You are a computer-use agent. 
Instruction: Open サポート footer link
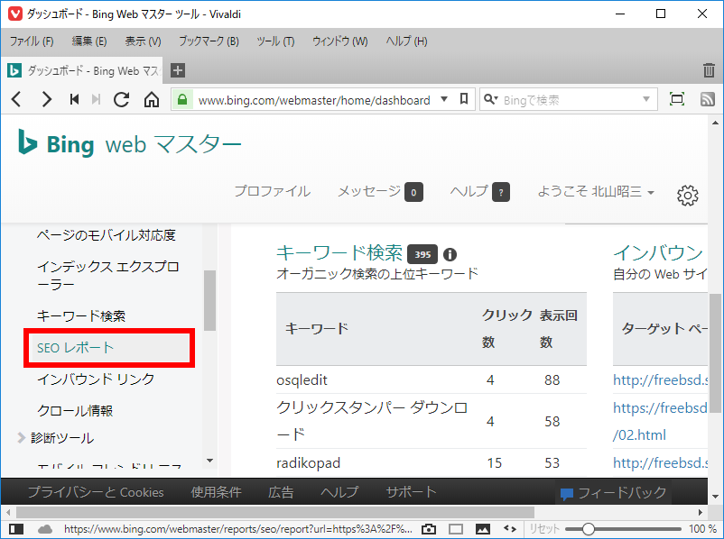click(x=411, y=492)
